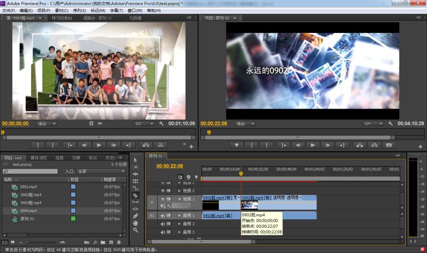Expand the 视频 2 track triangle
The image size is (427, 253).
coord(179,191)
